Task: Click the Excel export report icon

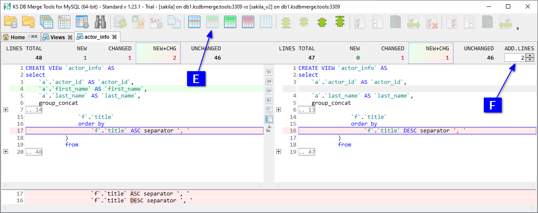Action: click(x=138, y=22)
